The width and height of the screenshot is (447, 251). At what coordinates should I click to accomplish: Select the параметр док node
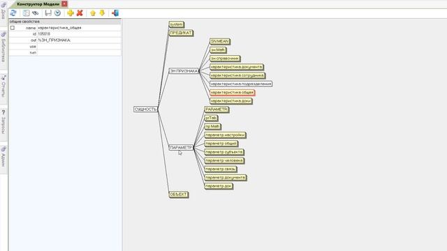coord(219,186)
